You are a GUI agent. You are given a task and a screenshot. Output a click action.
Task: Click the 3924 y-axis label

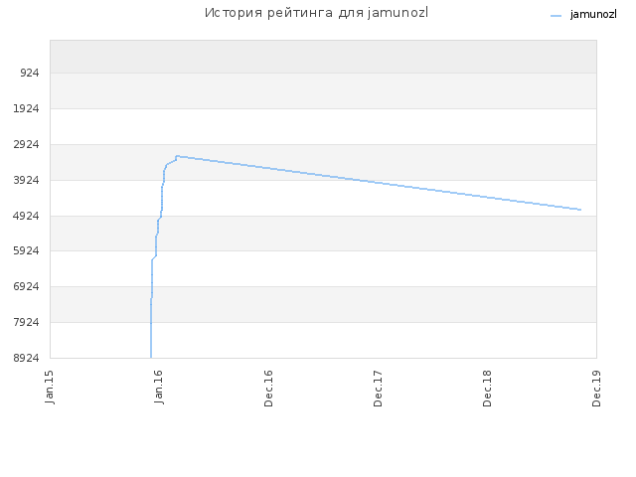click(27, 180)
